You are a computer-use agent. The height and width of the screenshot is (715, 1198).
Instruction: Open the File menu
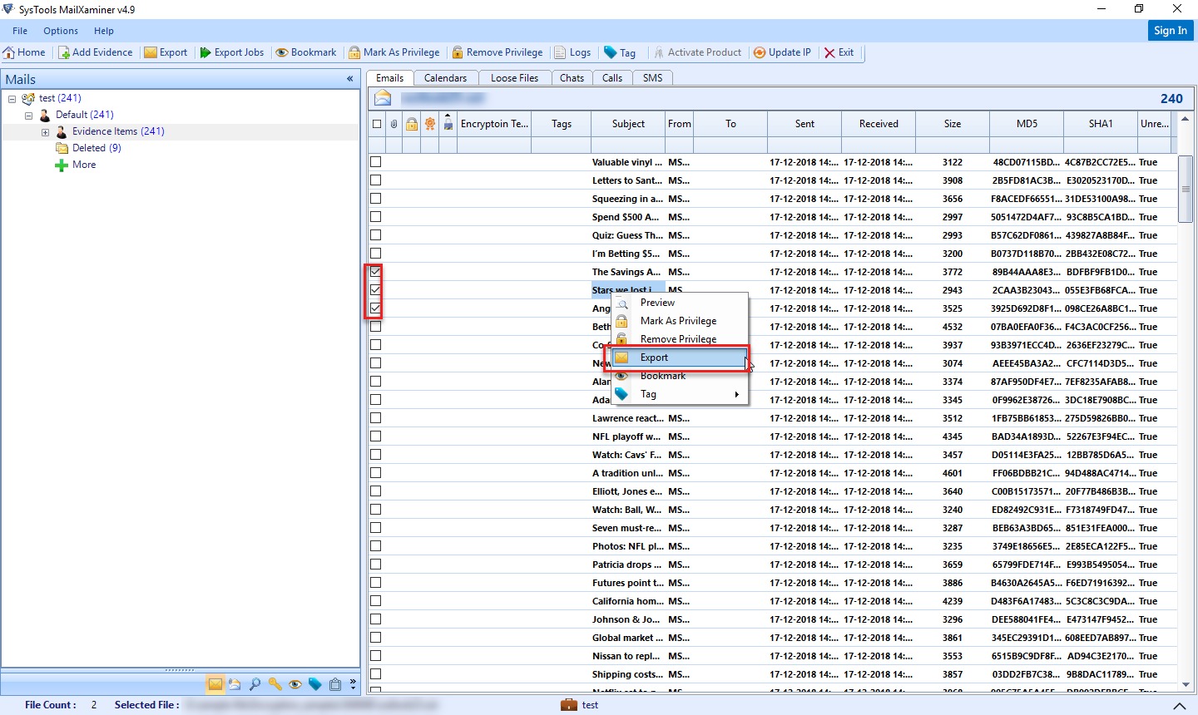click(x=20, y=31)
